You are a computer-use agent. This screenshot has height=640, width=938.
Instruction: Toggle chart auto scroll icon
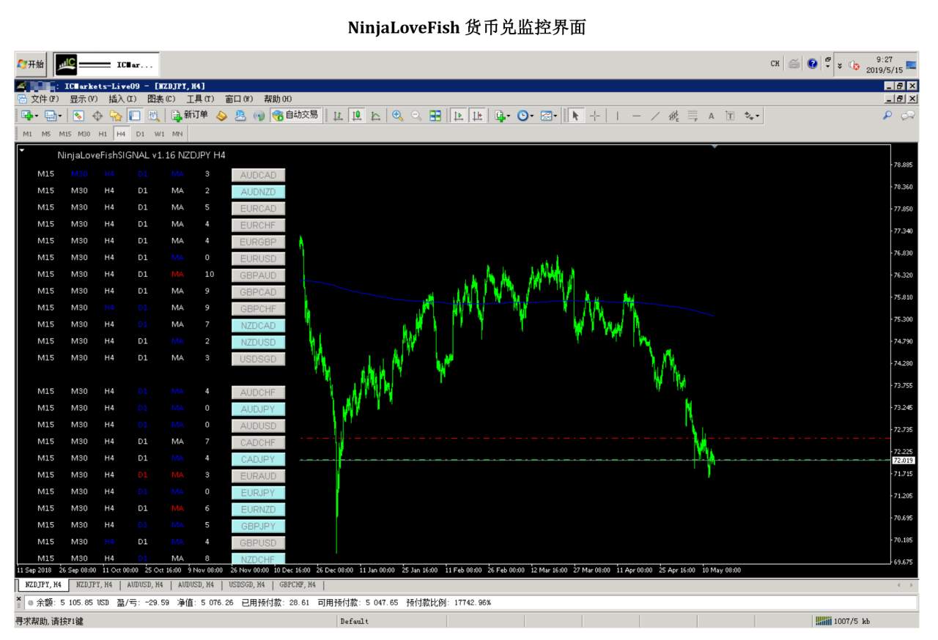click(459, 116)
